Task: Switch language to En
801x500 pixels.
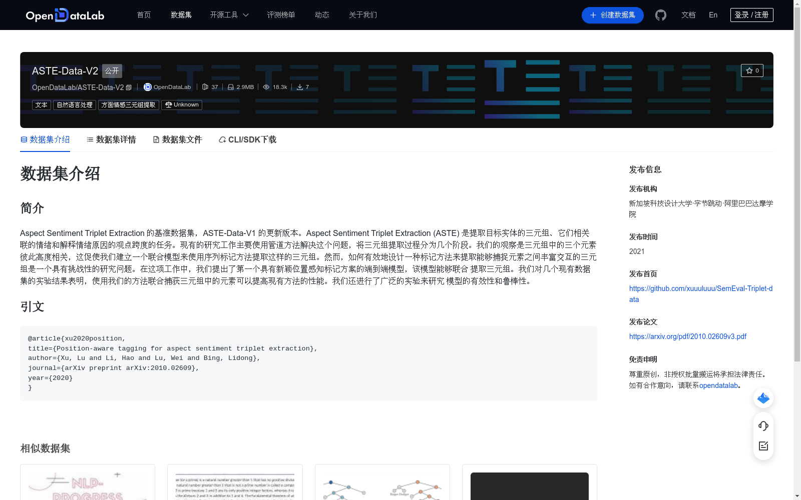Action: [713, 15]
